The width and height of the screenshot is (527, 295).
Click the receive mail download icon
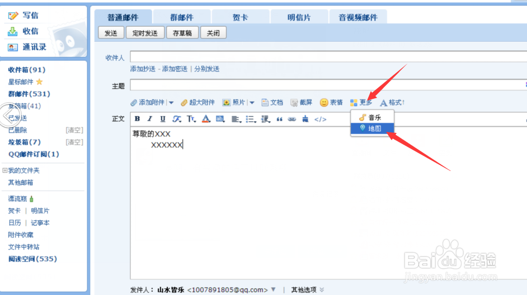pyautogui.click(x=12, y=31)
